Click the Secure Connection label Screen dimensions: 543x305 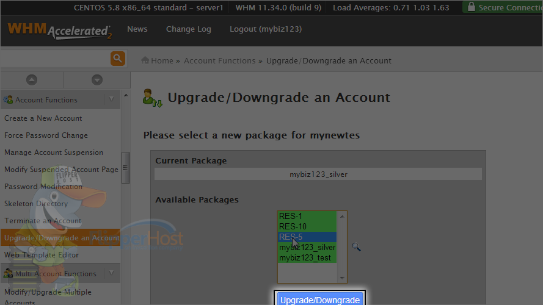[x=511, y=7]
